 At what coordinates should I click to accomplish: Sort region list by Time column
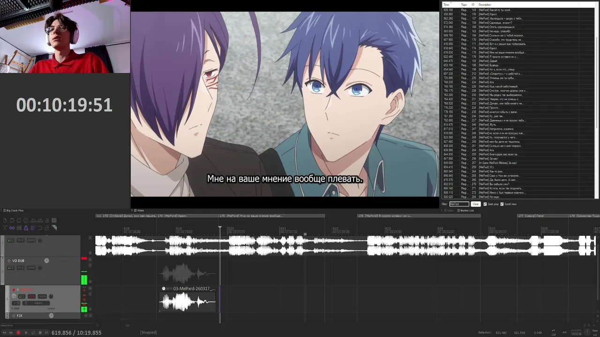coord(451,5)
